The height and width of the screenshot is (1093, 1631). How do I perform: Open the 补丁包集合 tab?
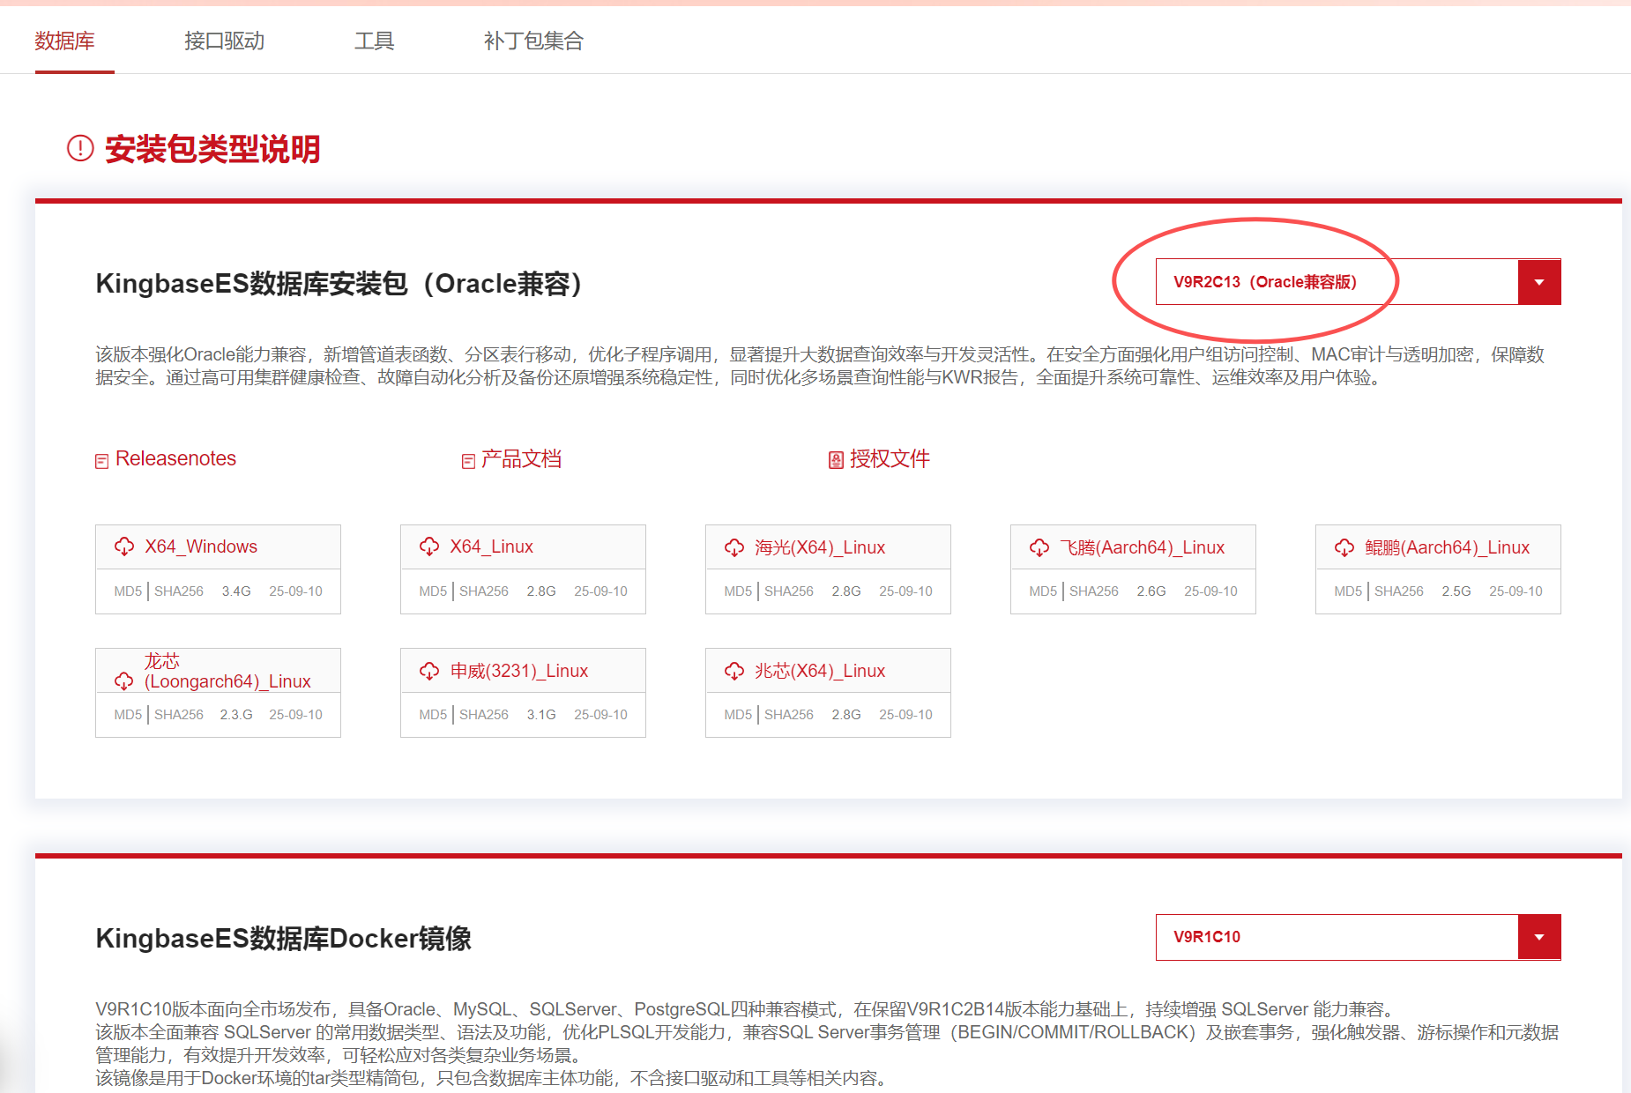pos(533,41)
